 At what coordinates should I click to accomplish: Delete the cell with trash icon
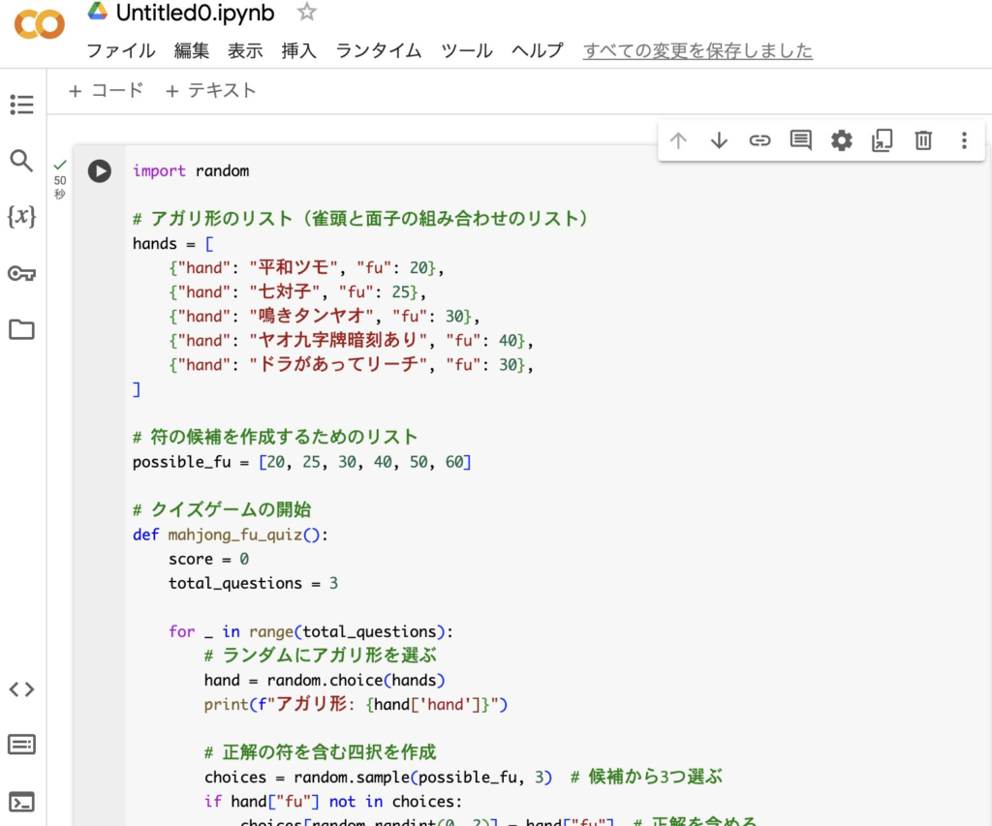click(x=923, y=140)
